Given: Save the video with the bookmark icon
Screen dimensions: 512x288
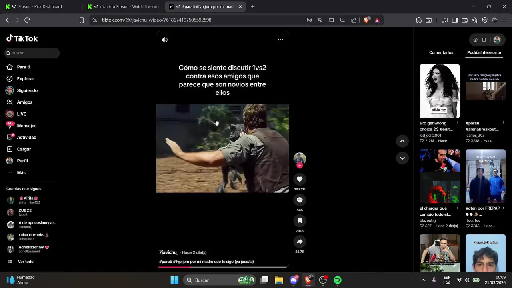Looking at the screenshot, I should [300, 220].
